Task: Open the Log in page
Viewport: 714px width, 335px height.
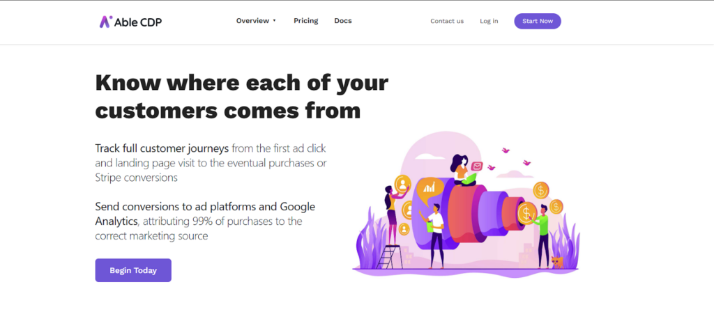Action: (489, 21)
